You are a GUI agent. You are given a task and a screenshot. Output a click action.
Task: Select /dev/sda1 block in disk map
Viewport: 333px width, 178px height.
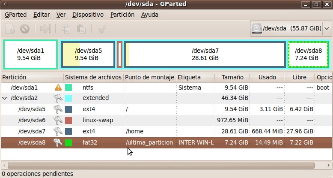(x=30, y=54)
